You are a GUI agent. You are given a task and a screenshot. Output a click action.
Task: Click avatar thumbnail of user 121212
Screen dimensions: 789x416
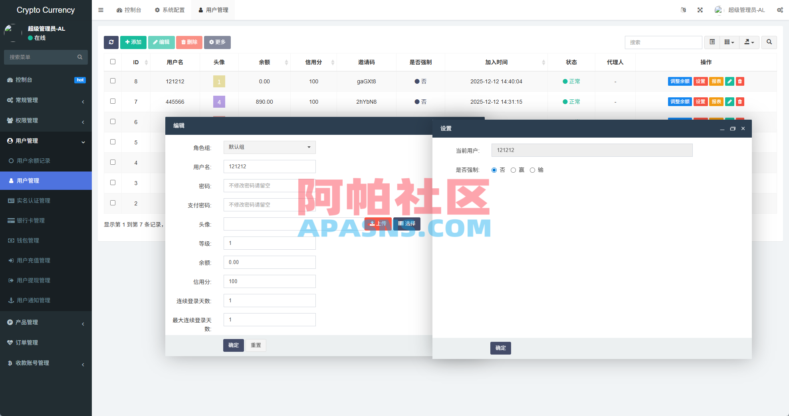point(219,81)
